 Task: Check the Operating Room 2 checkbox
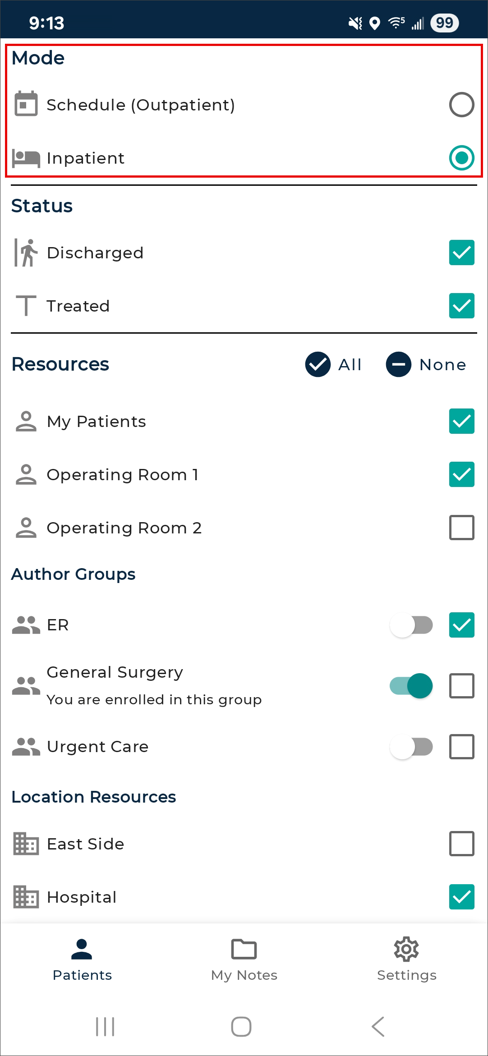click(x=461, y=528)
